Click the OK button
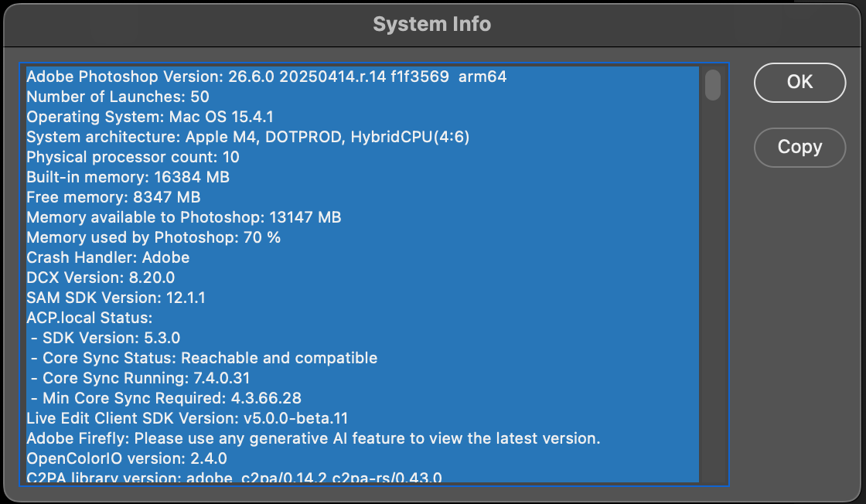Screen dimensions: 866x504 pyautogui.click(x=800, y=82)
